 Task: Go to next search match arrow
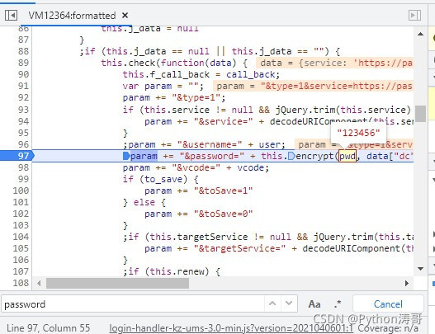(289, 303)
